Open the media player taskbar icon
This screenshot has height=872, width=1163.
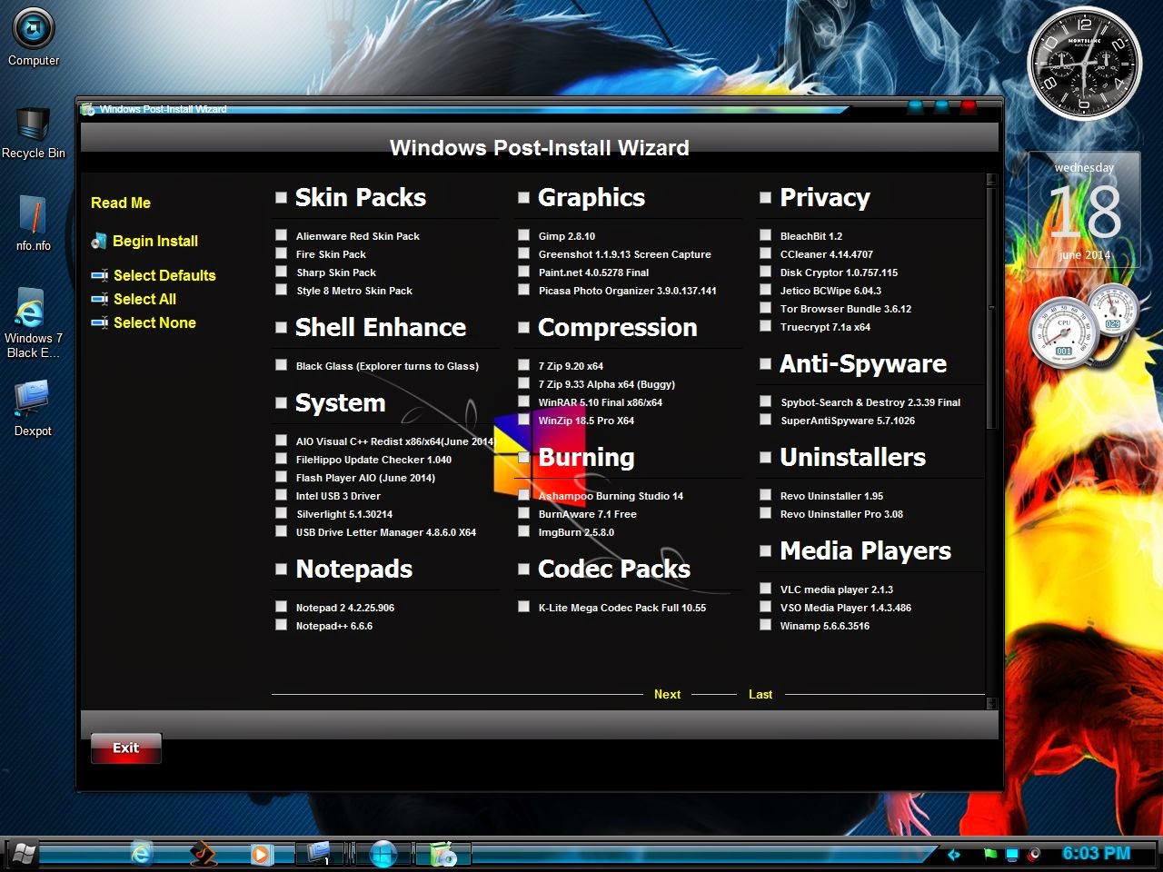(x=261, y=854)
